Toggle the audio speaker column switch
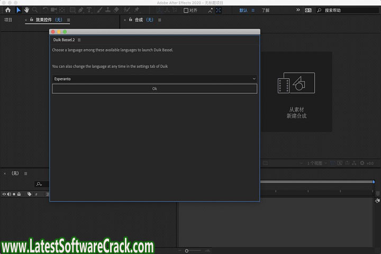Screen dimensions: 381x254 coord(9,194)
